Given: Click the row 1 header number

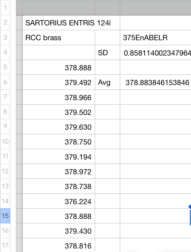Looking at the screenshot, I should coord(5,7).
